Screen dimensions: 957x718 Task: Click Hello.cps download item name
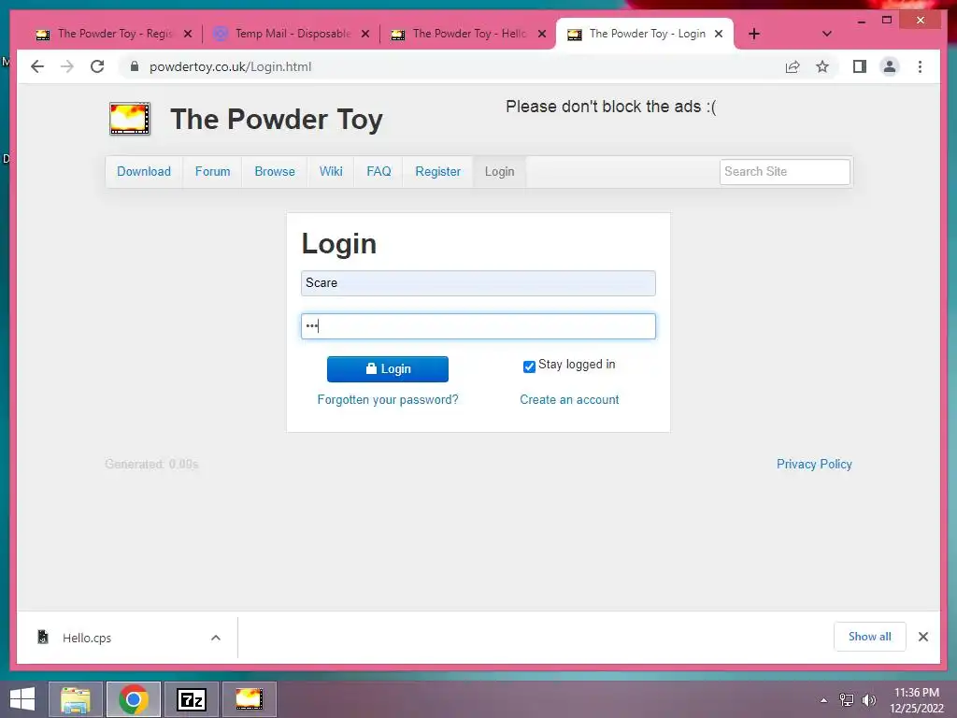[x=87, y=638]
